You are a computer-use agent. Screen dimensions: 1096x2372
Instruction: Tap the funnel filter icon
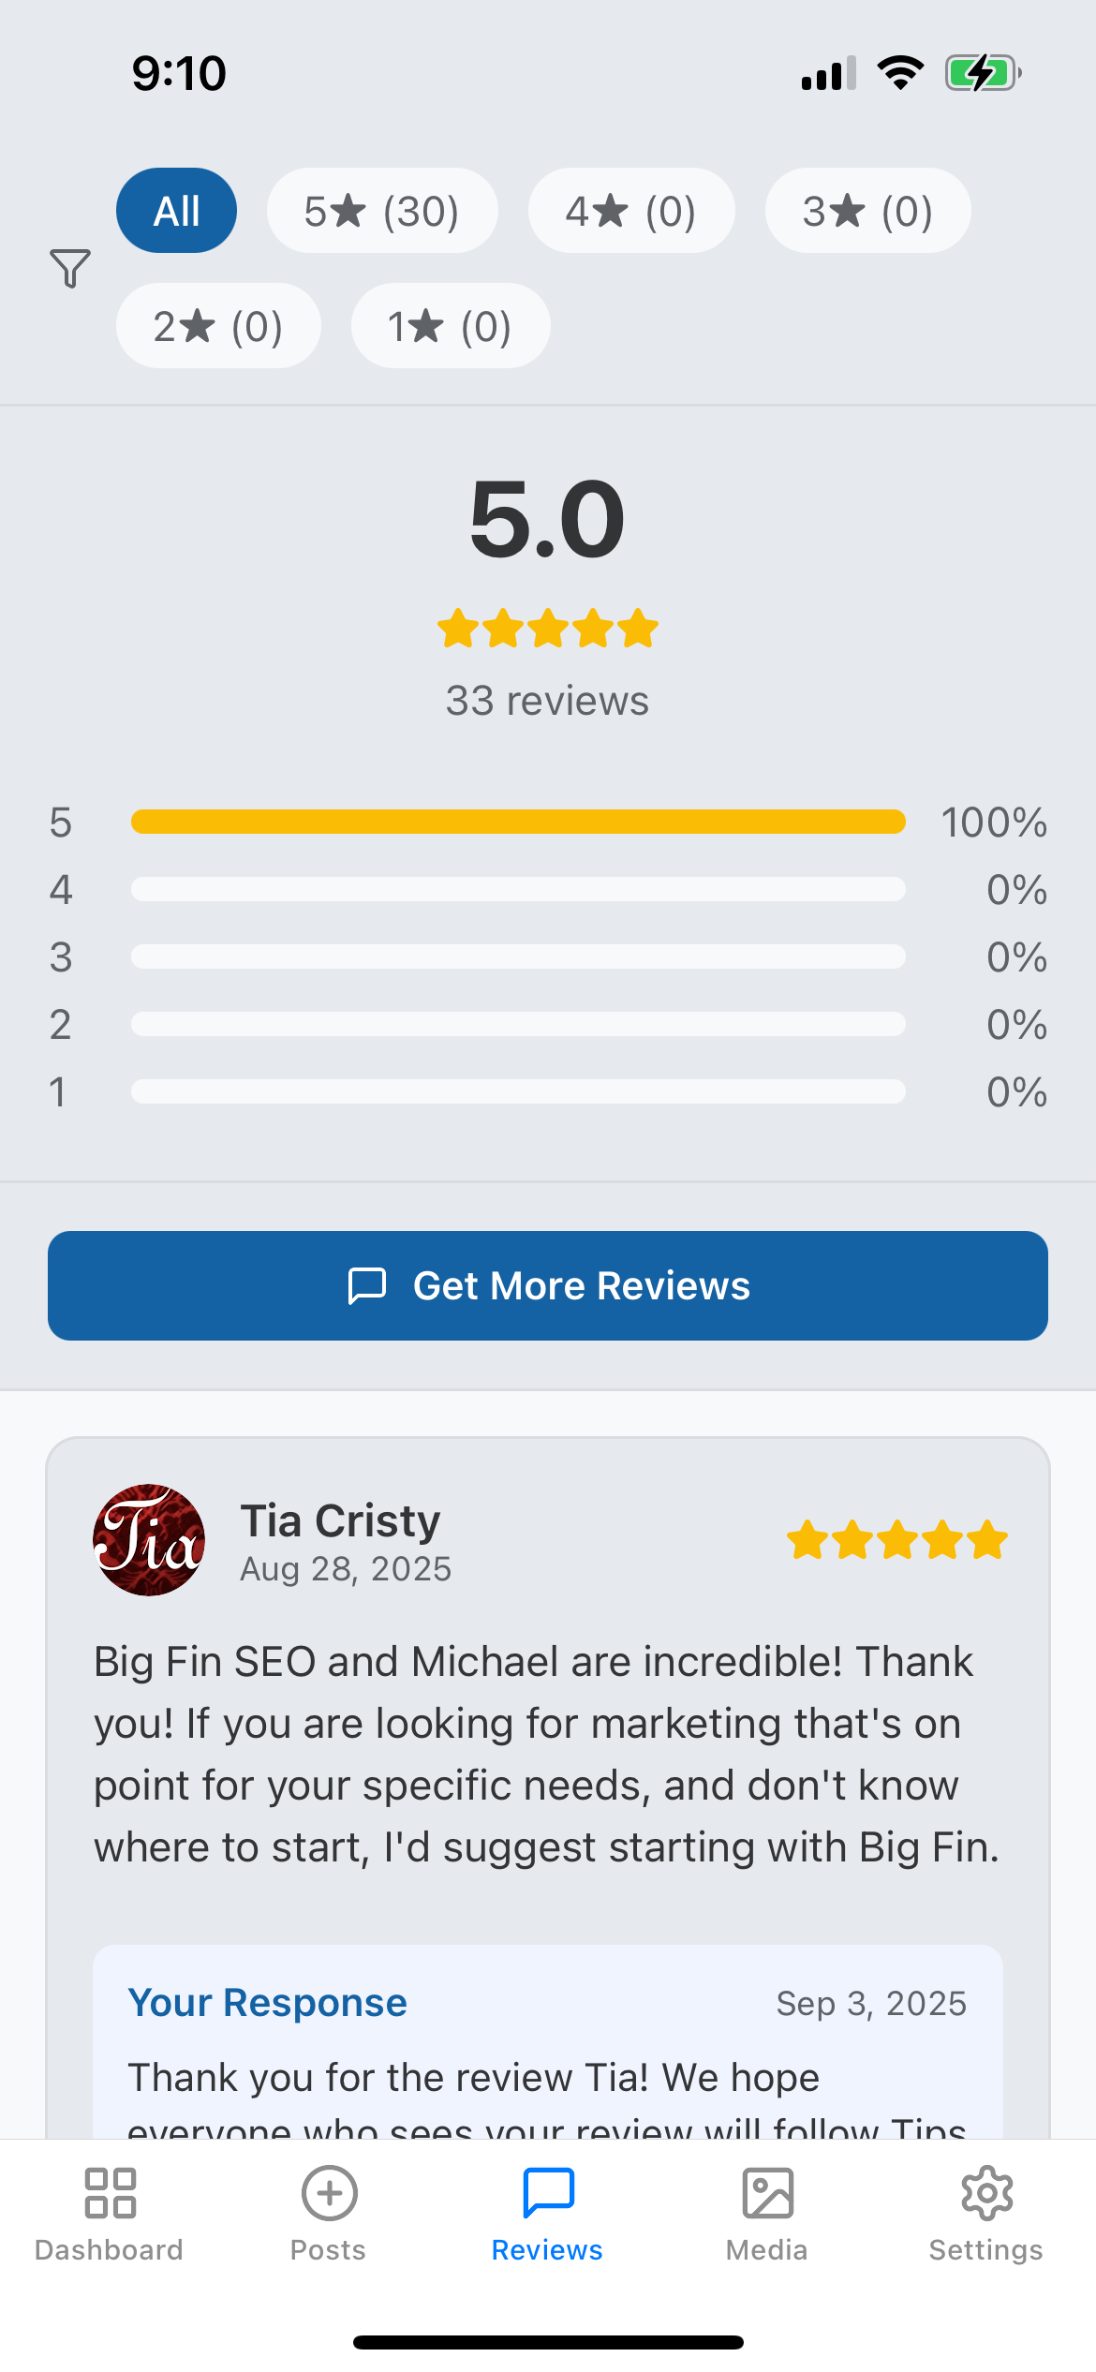pyautogui.click(x=70, y=269)
